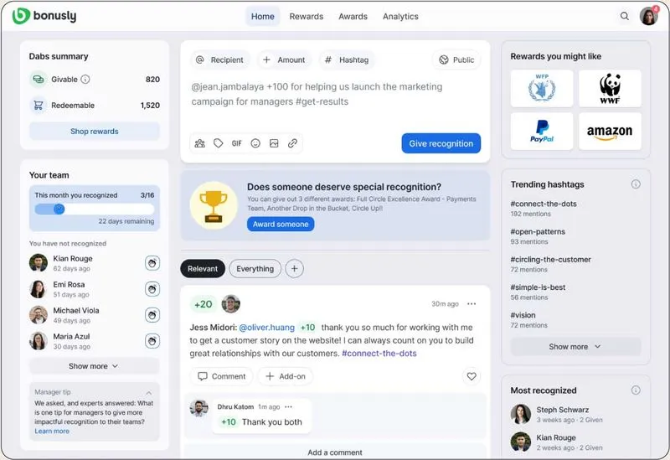Viewport: 670px width, 460px height.
Task: Open the Analytics tab
Action: 400,16
